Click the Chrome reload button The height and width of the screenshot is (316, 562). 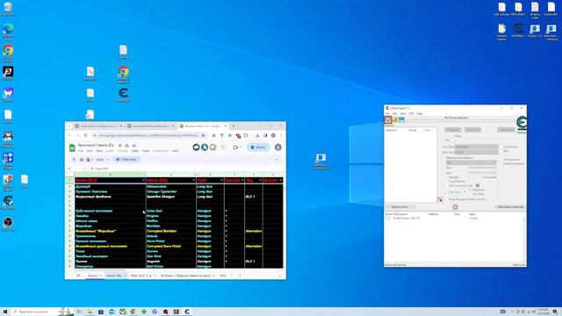click(x=85, y=135)
